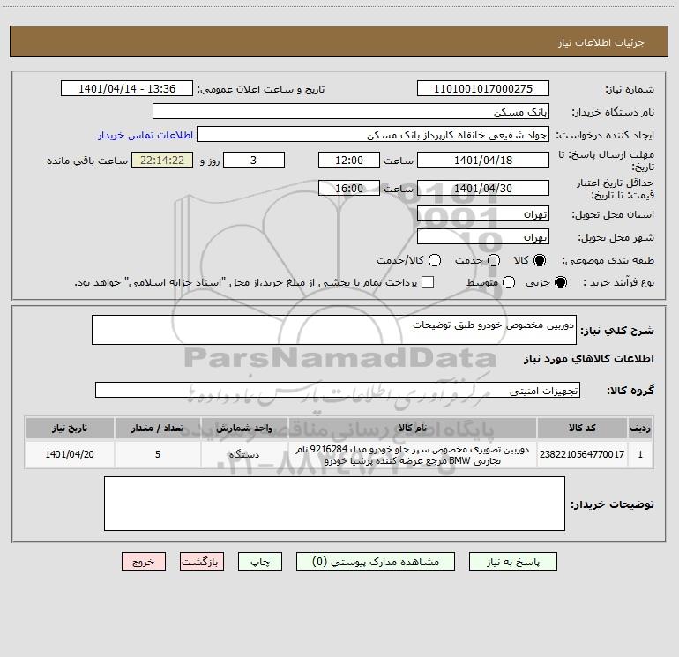Screen dimensions: 679x657
Task: Click the price validity date 1401/04/30
Action: point(483,188)
